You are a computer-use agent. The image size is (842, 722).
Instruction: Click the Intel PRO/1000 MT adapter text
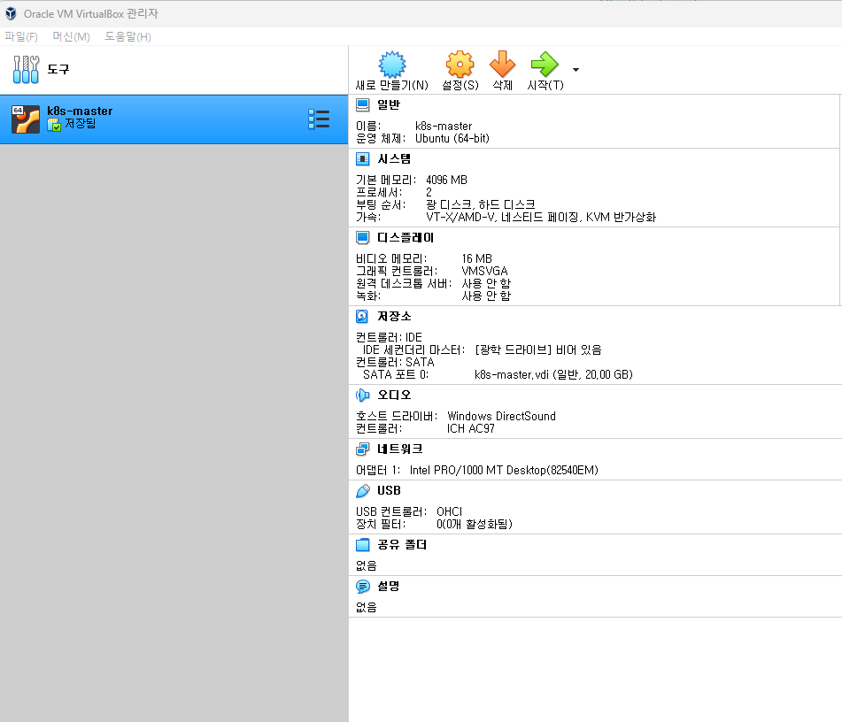tap(504, 470)
